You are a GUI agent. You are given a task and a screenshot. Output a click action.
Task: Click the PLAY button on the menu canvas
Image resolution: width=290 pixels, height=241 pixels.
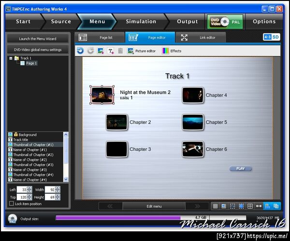tap(240, 169)
